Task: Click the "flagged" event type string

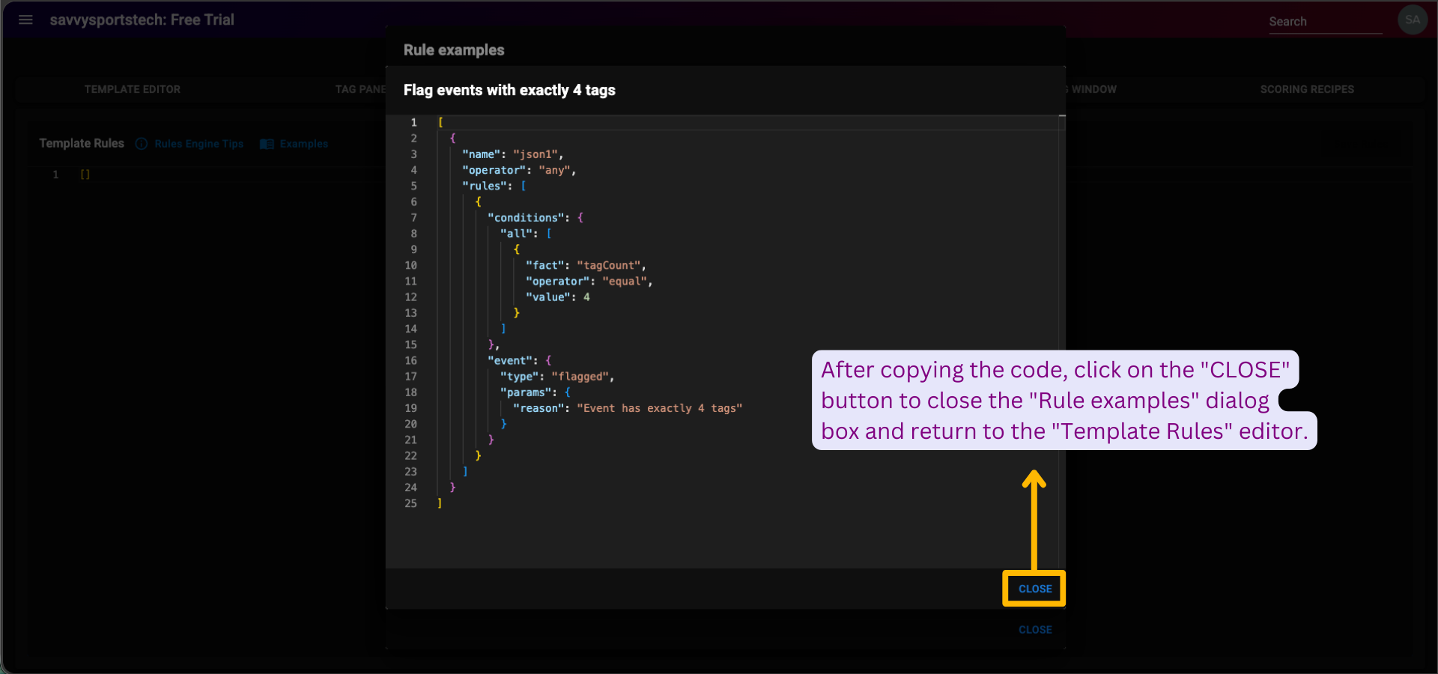Action: (x=580, y=377)
